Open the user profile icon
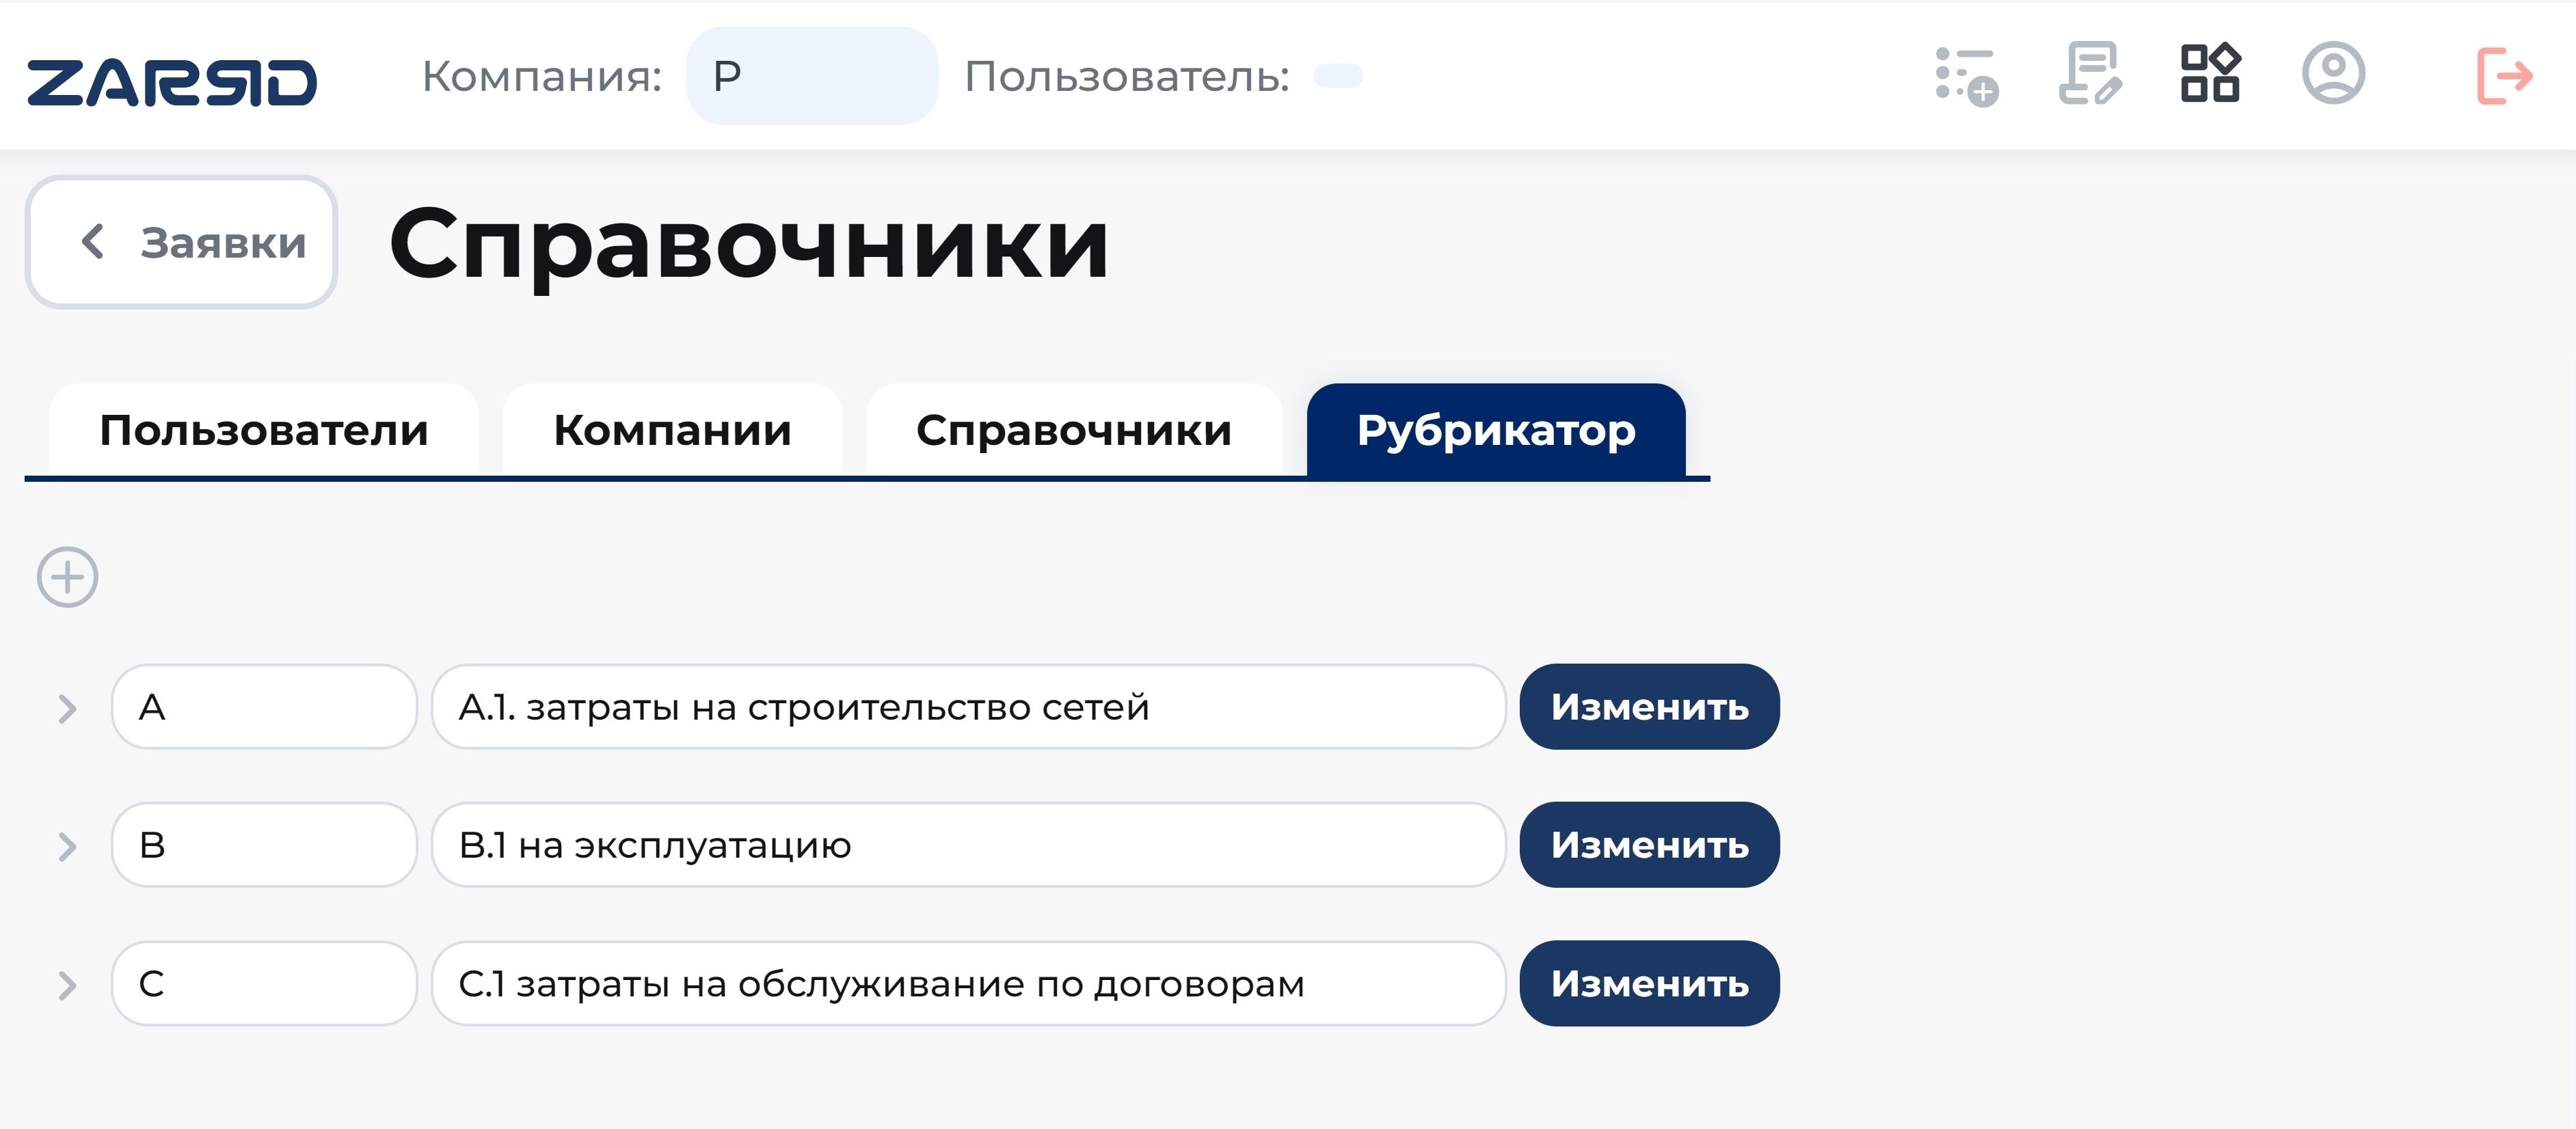This screenshot has width=2576, height=1129. click(x=2333, y=73)
